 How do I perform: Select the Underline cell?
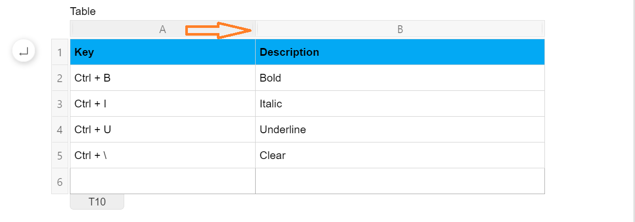400,130
